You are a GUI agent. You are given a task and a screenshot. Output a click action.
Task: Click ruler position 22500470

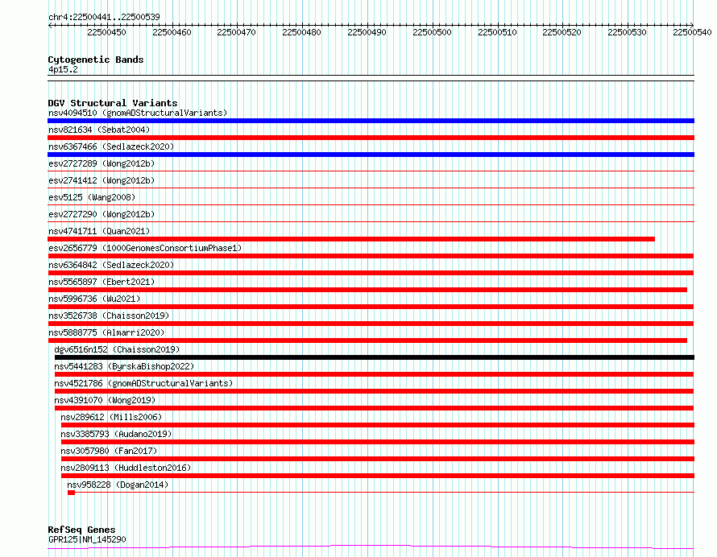[236, 32]
